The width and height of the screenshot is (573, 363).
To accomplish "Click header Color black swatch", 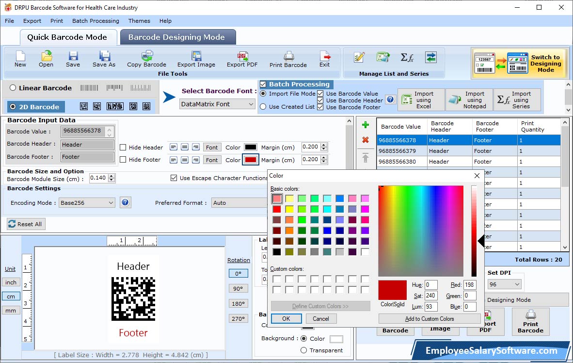I will click(x=250, y=147).
